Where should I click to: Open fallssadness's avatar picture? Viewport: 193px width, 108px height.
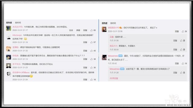click(x=104, y=57)
